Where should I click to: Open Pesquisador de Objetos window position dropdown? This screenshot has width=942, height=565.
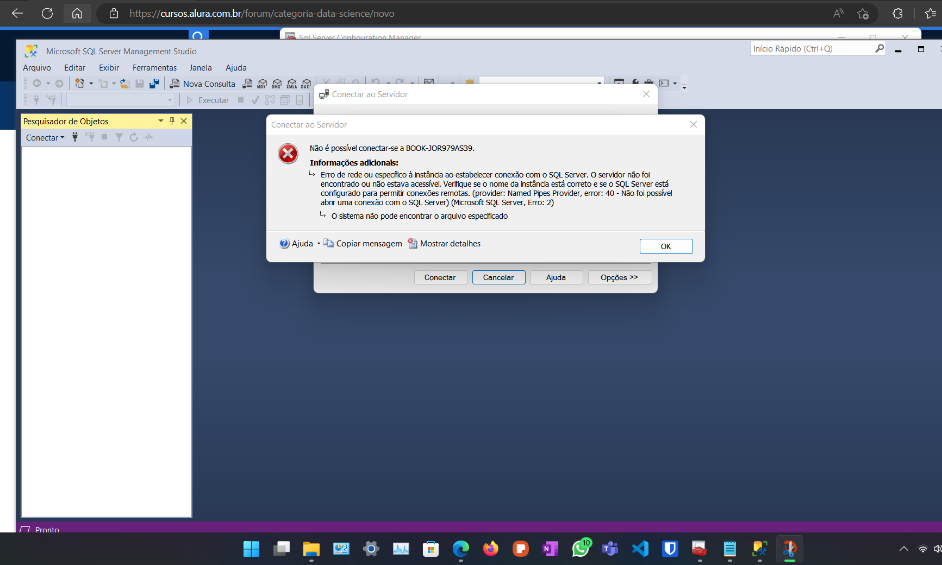161,121
